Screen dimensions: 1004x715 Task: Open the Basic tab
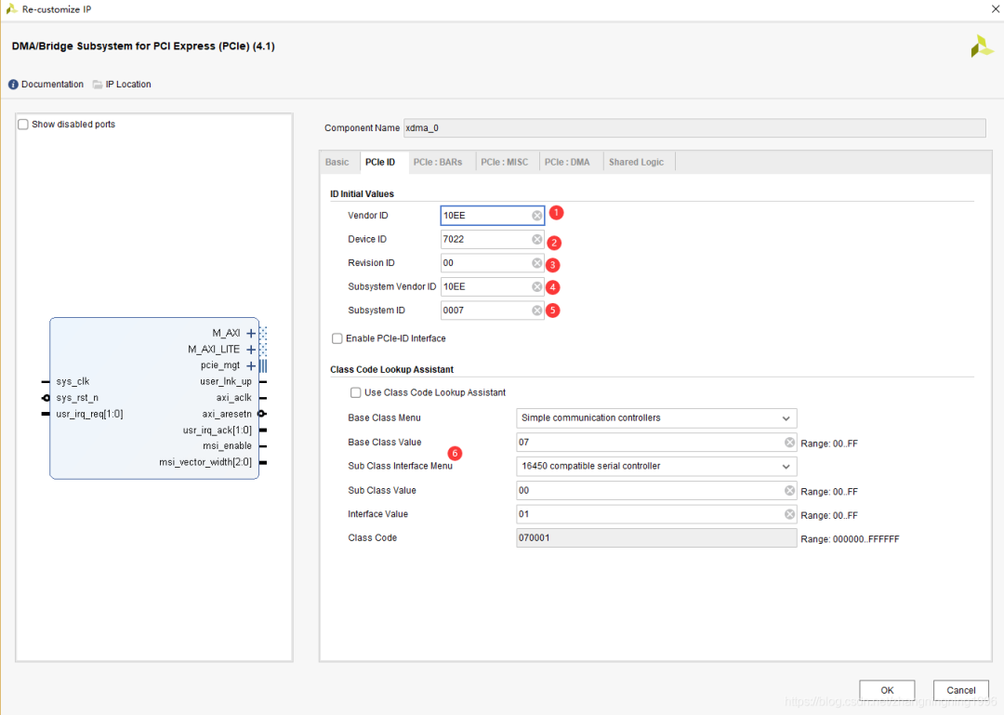coord(337,162)
